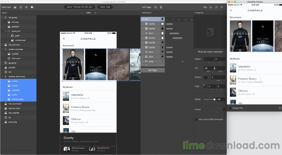This screenshot has width=282, height=155.
Task: Adjust the Opacity slider handle
Action: coord(214,99)
